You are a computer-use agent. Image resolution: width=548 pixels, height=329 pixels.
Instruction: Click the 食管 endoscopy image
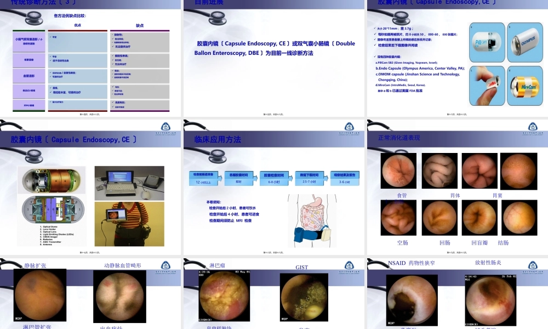(398, 171)
